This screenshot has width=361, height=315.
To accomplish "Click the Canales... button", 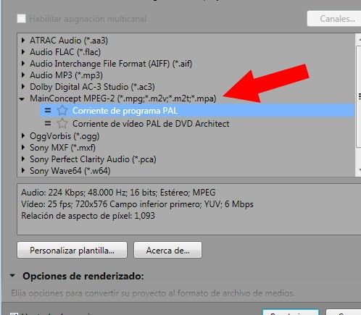I will tap(334, 19).
